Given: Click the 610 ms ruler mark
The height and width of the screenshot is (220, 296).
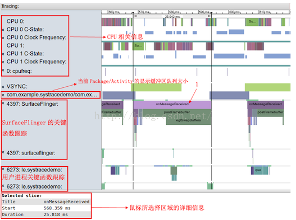Looking at the screenshot, I should pos(265,12).
